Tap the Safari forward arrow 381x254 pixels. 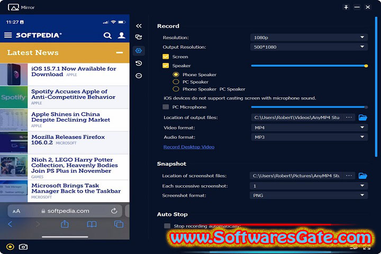tap(38, 224)
